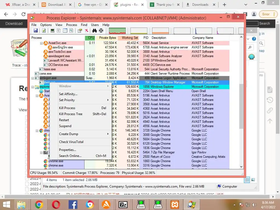Sort by the Private Bytes column header
This screenshot has width=280, height=210.
pyautogui.click(x=106, y=38)
